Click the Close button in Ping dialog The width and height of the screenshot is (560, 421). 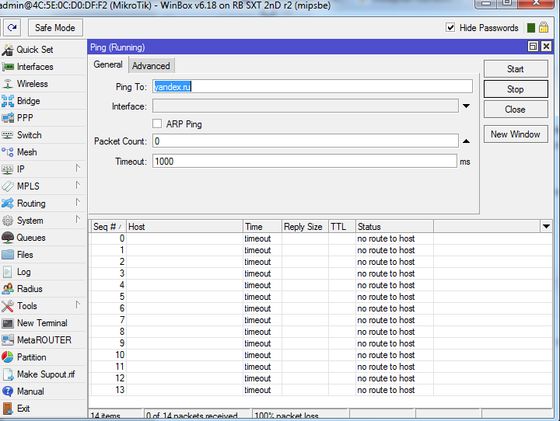(516, 110)
